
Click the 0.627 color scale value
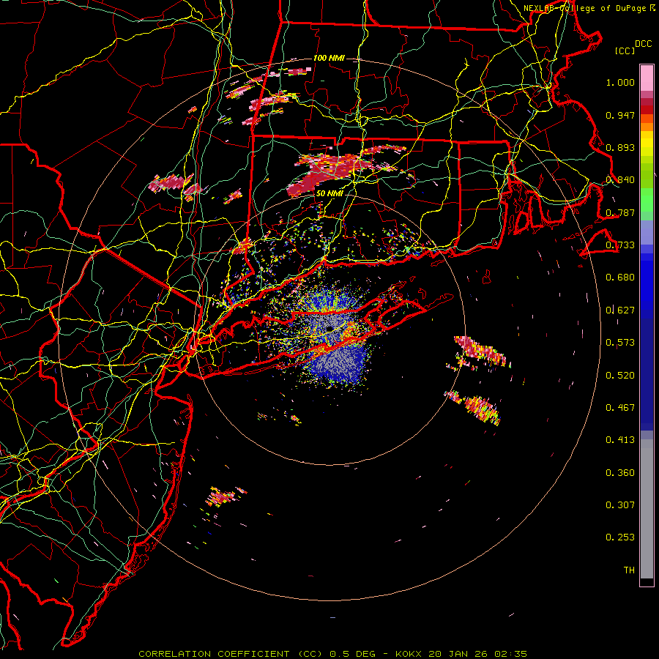pos(620,310)
